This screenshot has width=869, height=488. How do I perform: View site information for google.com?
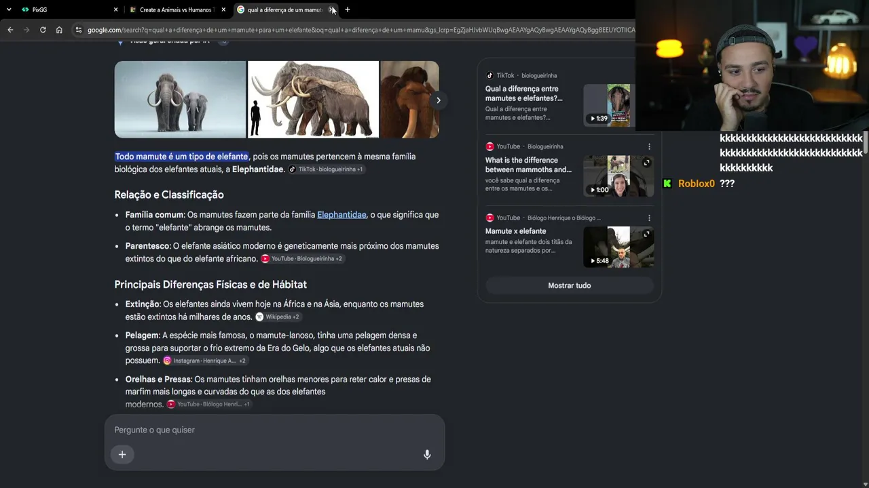coord(79,30)
